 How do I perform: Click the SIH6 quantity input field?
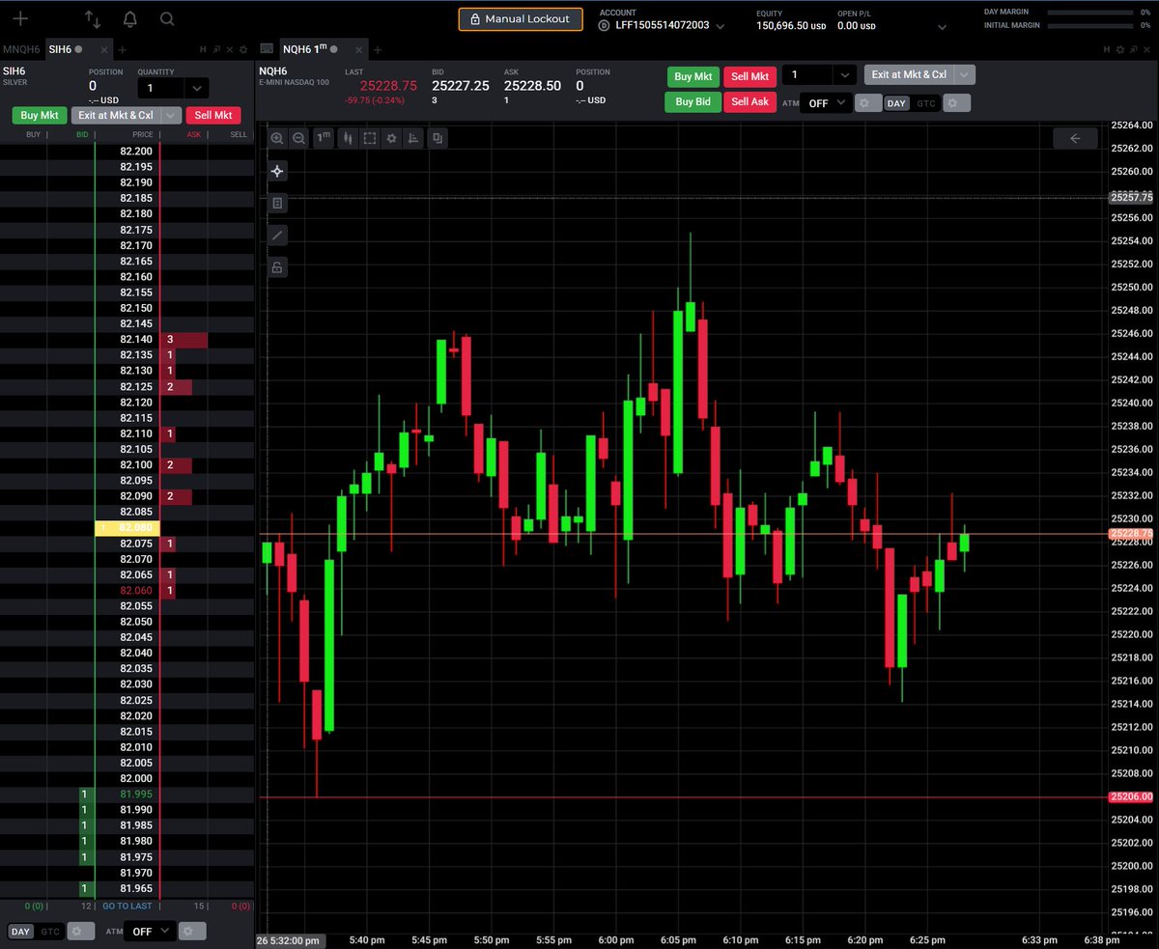159,89
